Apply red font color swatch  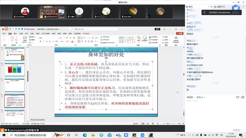click(72, 41)
